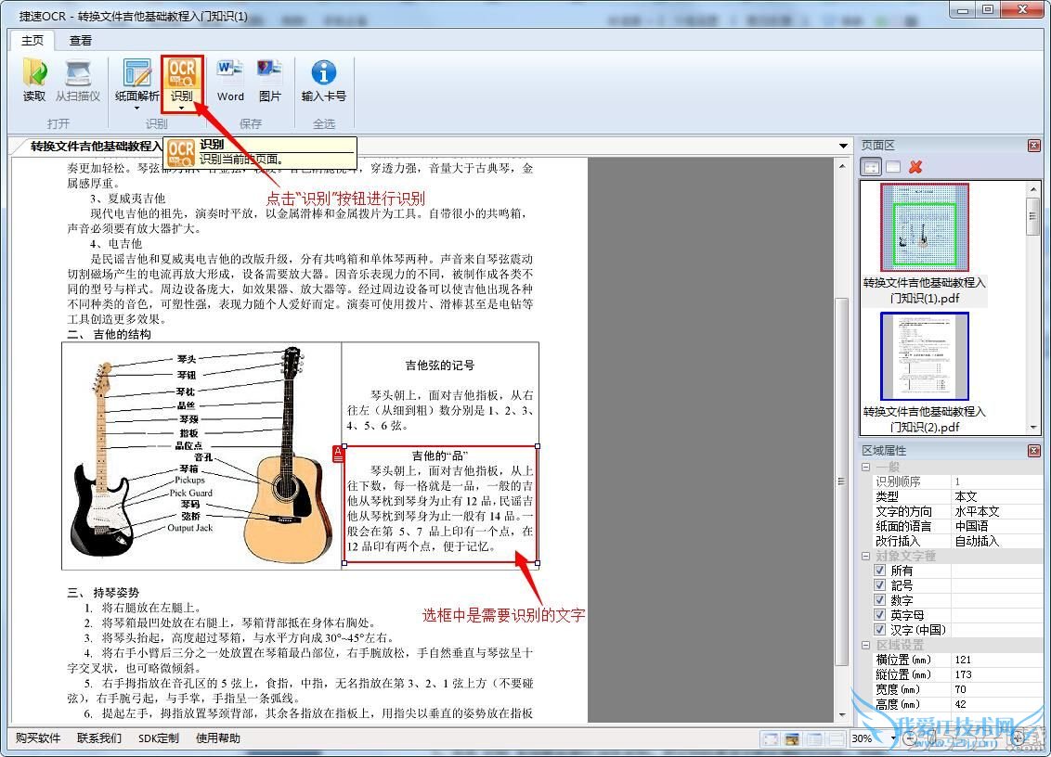Click red X delete icon in 页面区
This screenshot has width=1051, height=757.
click(915, 167)
